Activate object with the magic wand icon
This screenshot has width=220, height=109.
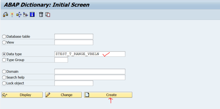(x=12, y=15)
